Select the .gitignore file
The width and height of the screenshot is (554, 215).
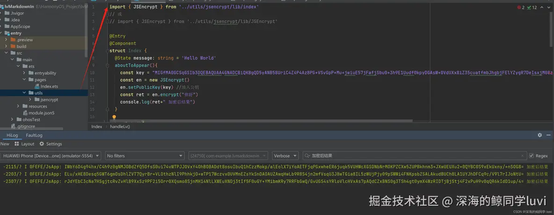(27, 126)
